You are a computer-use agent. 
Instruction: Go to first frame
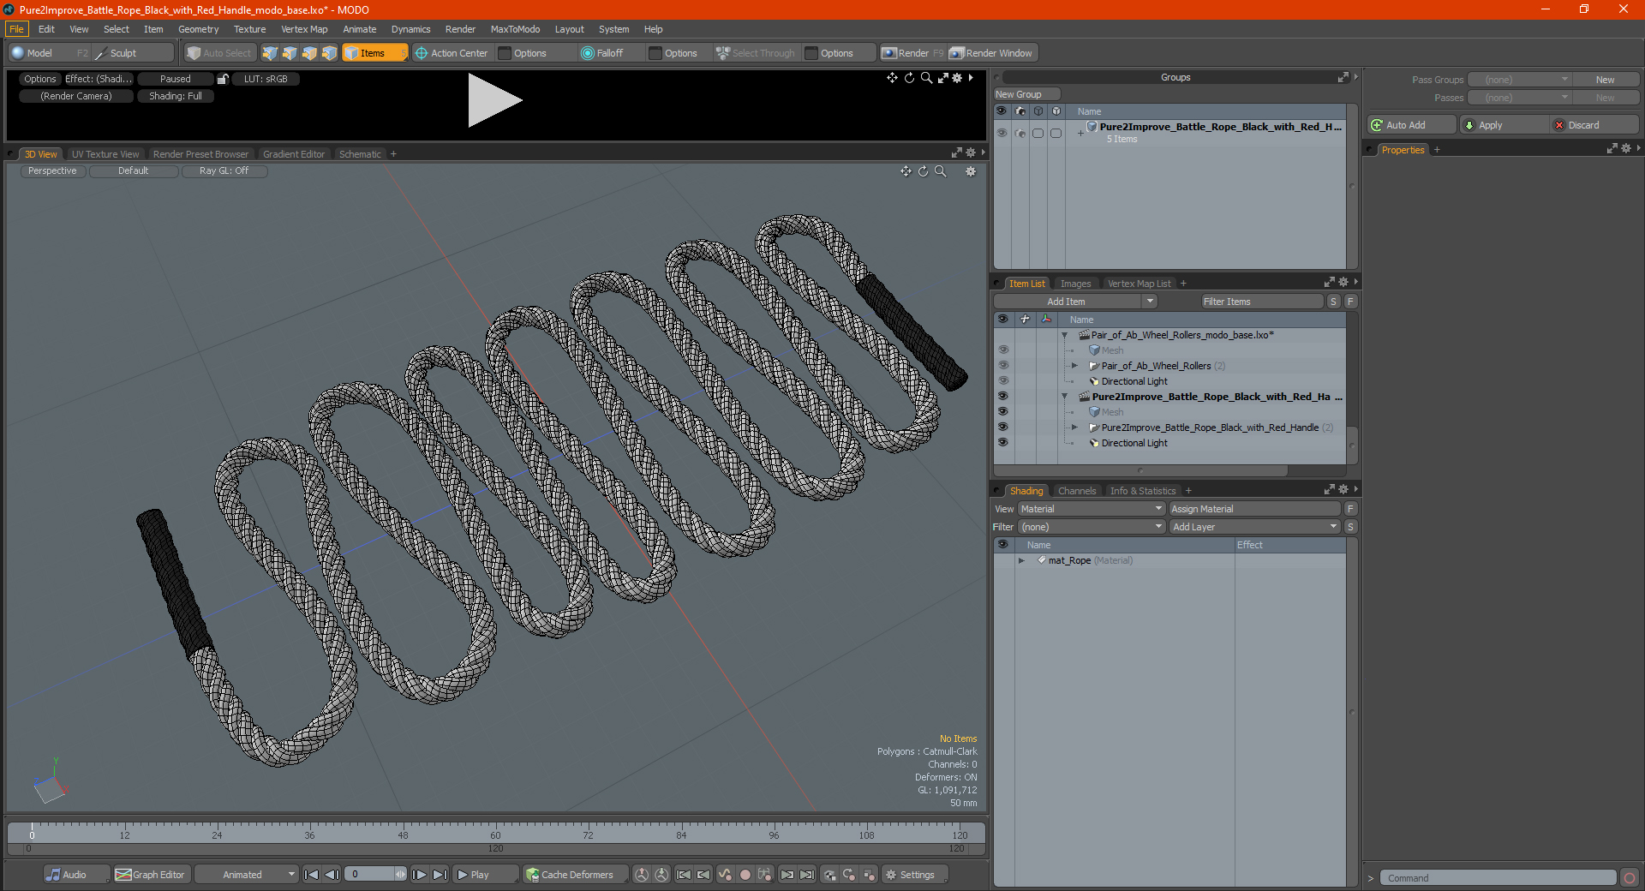[x=312, y=875]
